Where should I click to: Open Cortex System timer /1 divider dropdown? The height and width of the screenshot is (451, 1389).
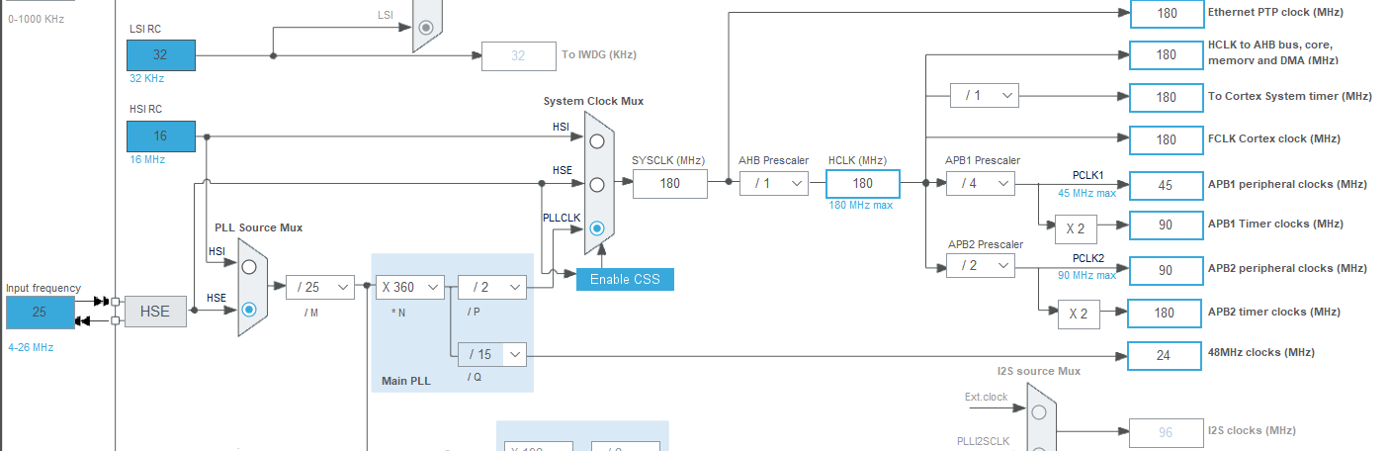click(985, 96)
